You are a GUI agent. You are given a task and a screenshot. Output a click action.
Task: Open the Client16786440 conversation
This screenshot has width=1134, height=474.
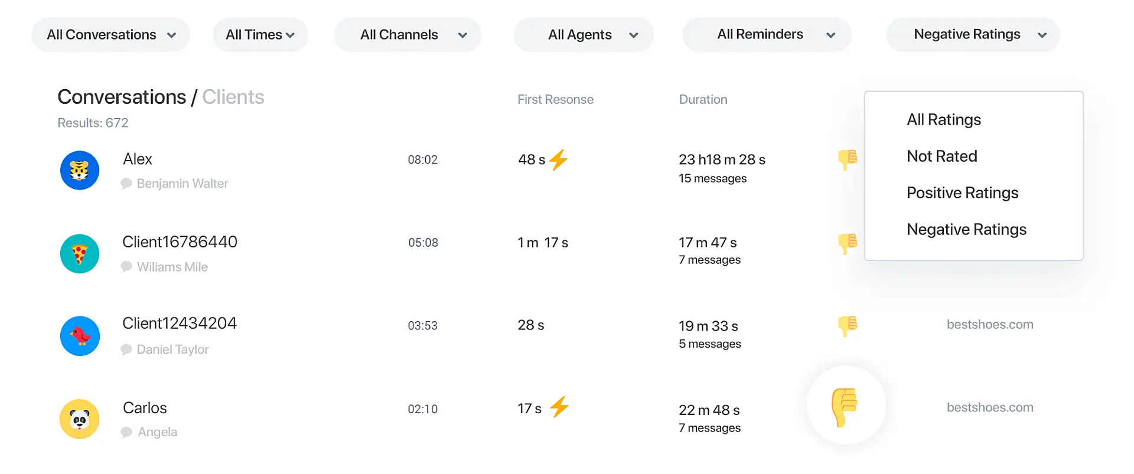(x=180, y=242)
